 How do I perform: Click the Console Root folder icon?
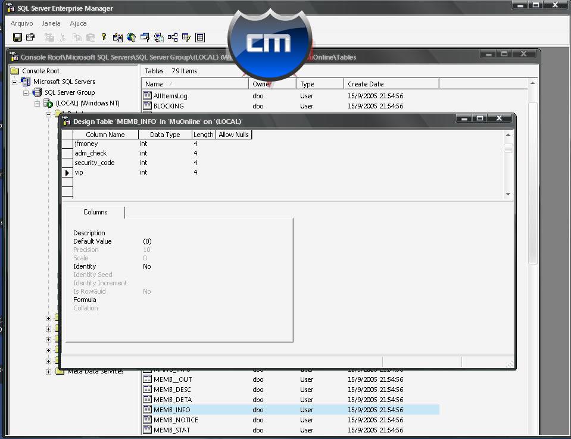[x=14, y=71]
